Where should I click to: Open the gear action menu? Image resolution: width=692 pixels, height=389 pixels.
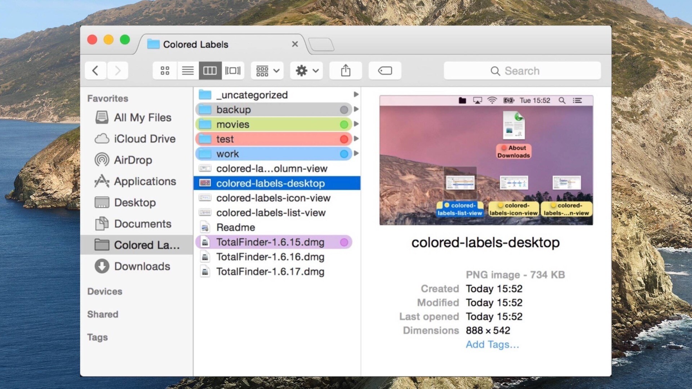[307, 71]
